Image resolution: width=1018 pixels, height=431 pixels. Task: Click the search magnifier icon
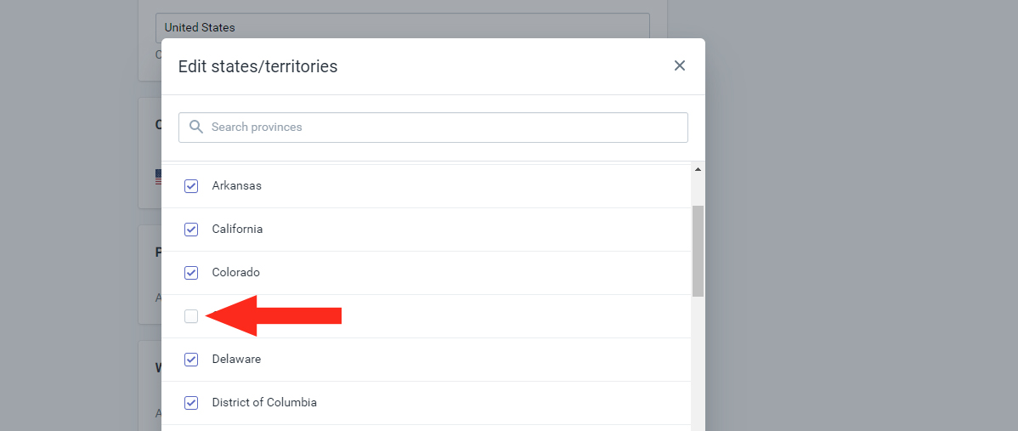coord(196,127)
